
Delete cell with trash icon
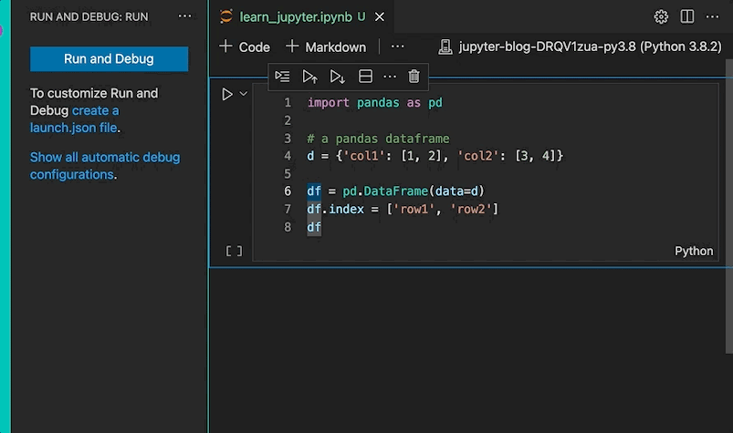[414, 76]
